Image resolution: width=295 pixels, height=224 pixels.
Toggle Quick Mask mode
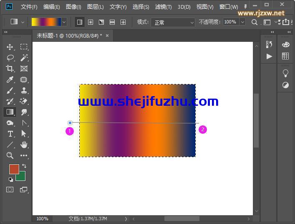(x=10, y=190)
